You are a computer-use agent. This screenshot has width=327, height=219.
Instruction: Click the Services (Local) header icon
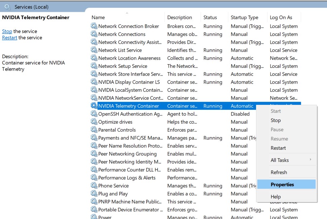(7, 7)
